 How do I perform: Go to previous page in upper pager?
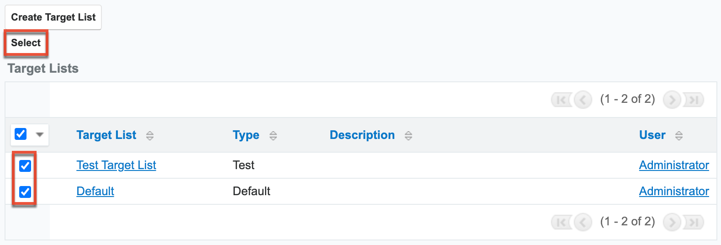pyautogui.click(x=583, y=100)
